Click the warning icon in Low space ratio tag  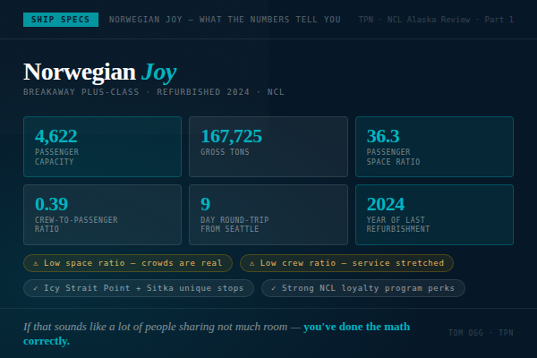pos(35,263)
